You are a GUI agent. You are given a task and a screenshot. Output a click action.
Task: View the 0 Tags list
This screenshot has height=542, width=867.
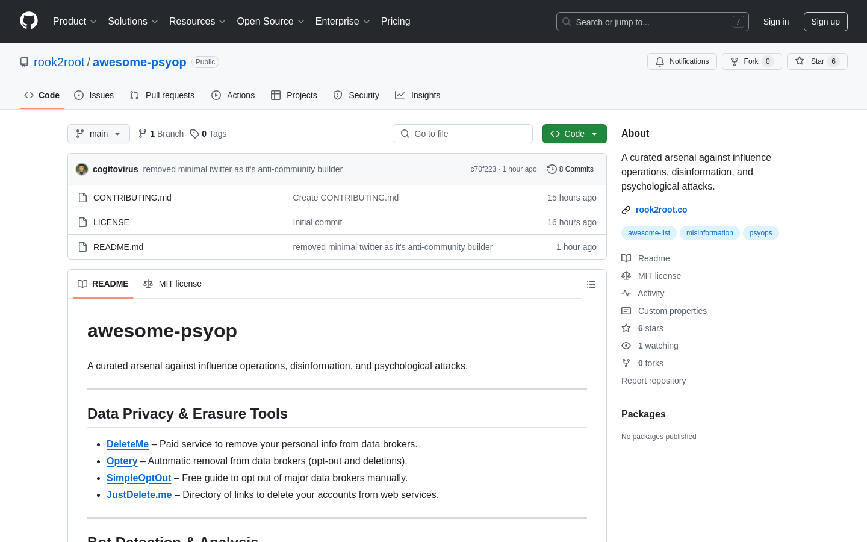coord(208,134)
